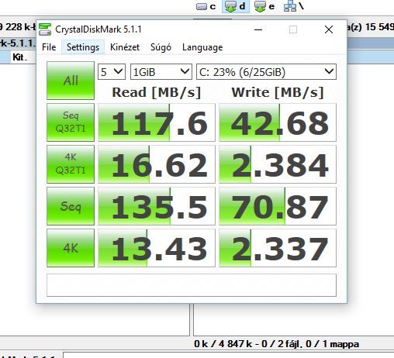Start the plain Seq test
This screenshot has height=358, width=394.
pyautogui.click(x=71, y=206)
